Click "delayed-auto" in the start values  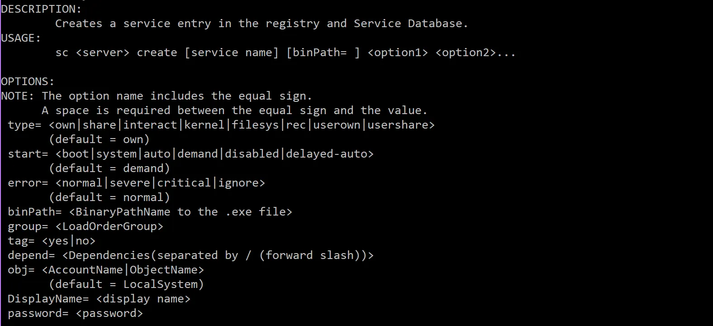326,154
